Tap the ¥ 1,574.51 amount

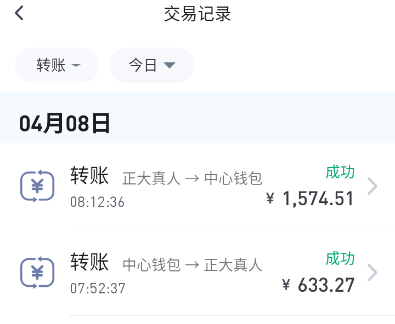click(x=310, y=199)
